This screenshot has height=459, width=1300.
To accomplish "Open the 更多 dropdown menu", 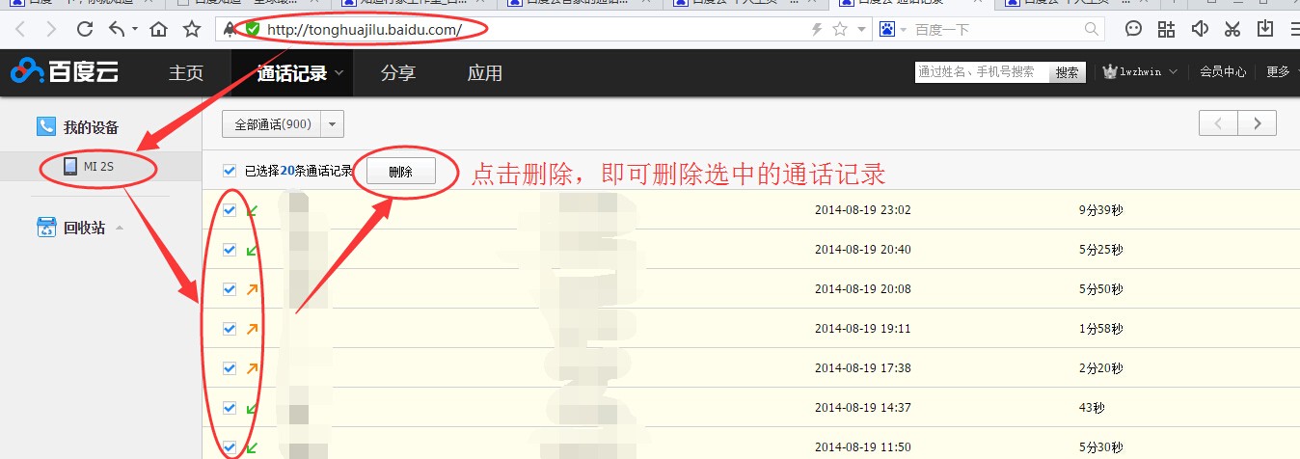I will (x=1278, y=71).
